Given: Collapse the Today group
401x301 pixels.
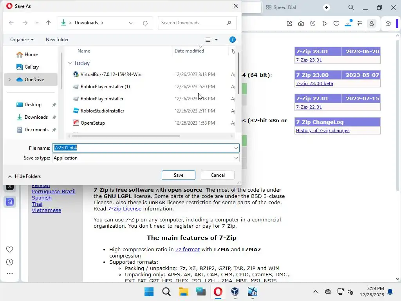Looking at the screenshot, I should click(70, 63).
